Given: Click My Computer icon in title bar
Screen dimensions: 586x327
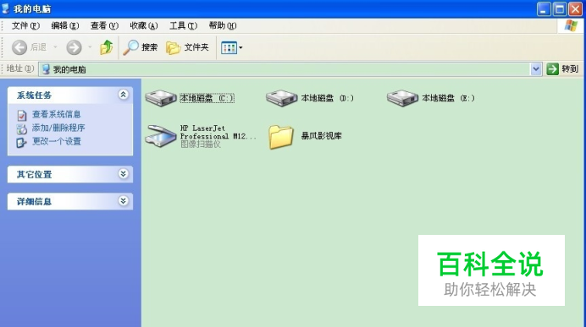Looking at the screenshot, I should point(6,8).
